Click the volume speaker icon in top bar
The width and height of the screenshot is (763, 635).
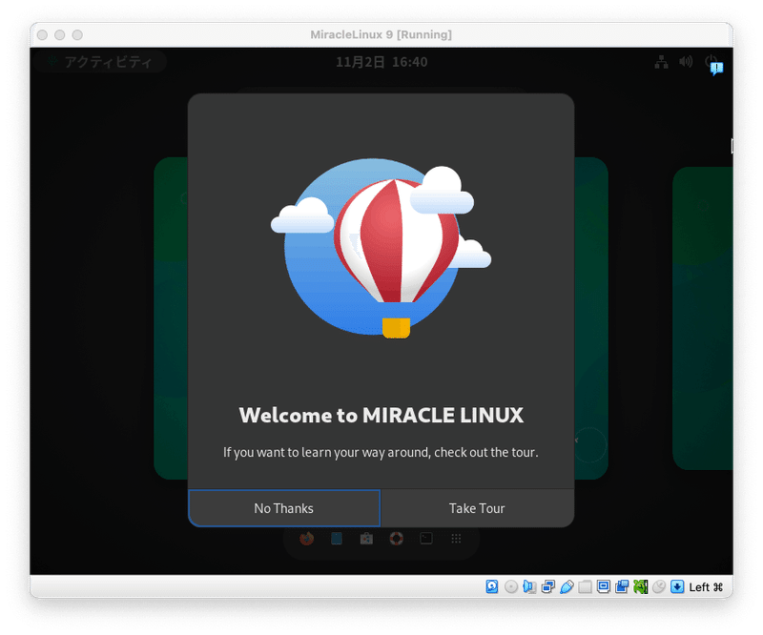click(x=686, y=61)
